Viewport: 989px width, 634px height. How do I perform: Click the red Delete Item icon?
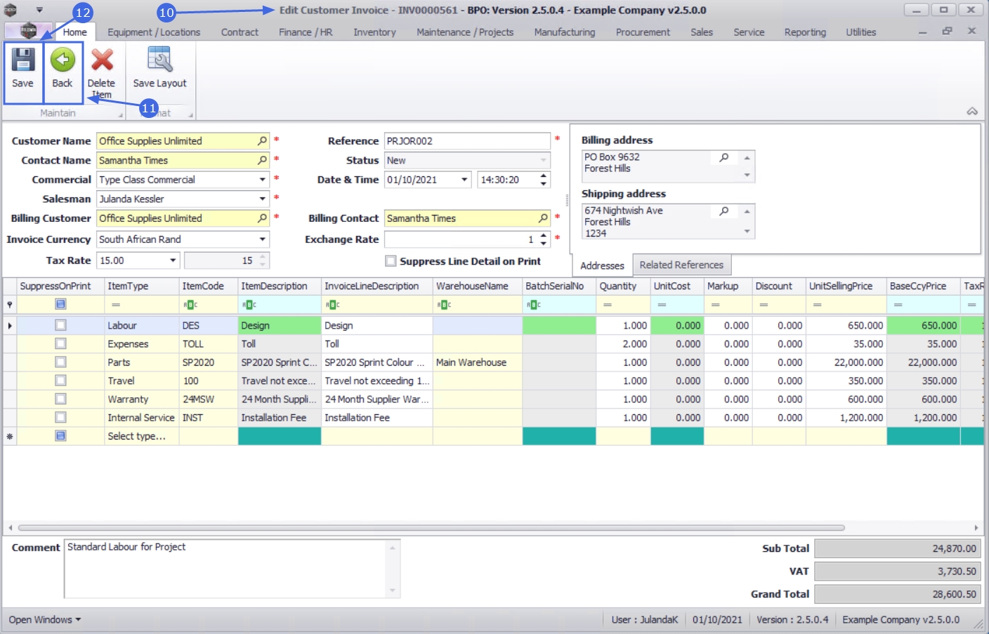coord(102,60)
